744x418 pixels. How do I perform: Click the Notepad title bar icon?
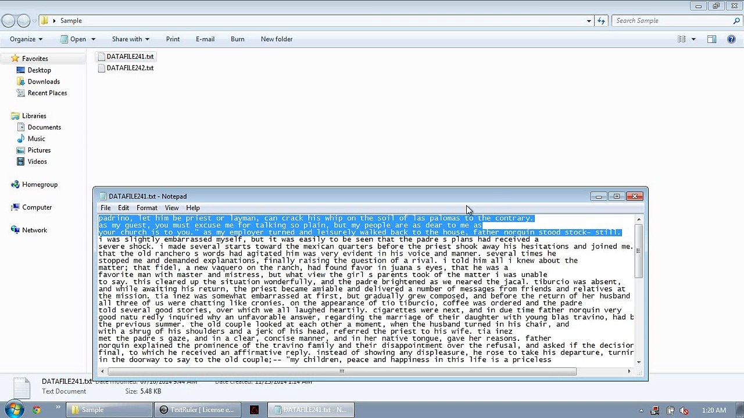coord(103,196)
